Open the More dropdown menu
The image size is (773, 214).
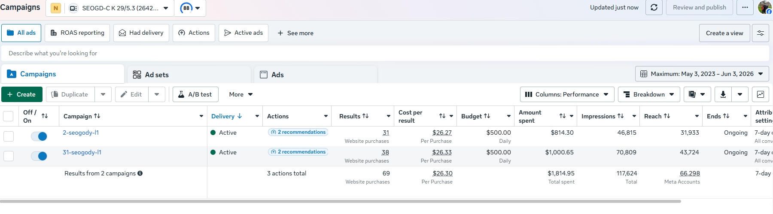[x=241, y=94]
